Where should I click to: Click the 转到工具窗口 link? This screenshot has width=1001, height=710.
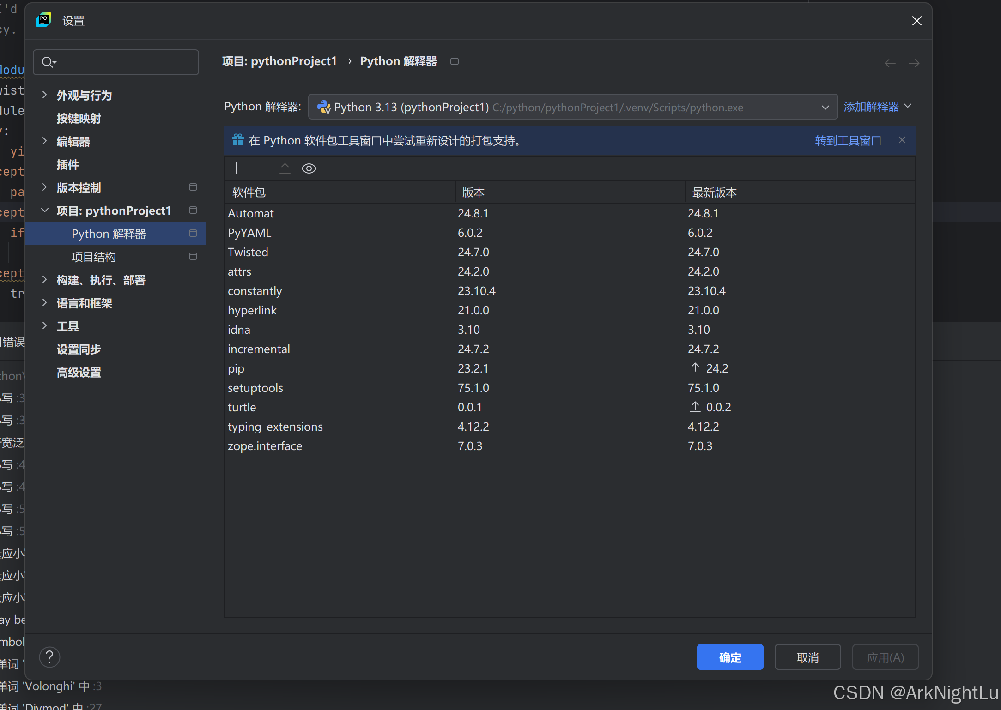click(x=848, y=141)
